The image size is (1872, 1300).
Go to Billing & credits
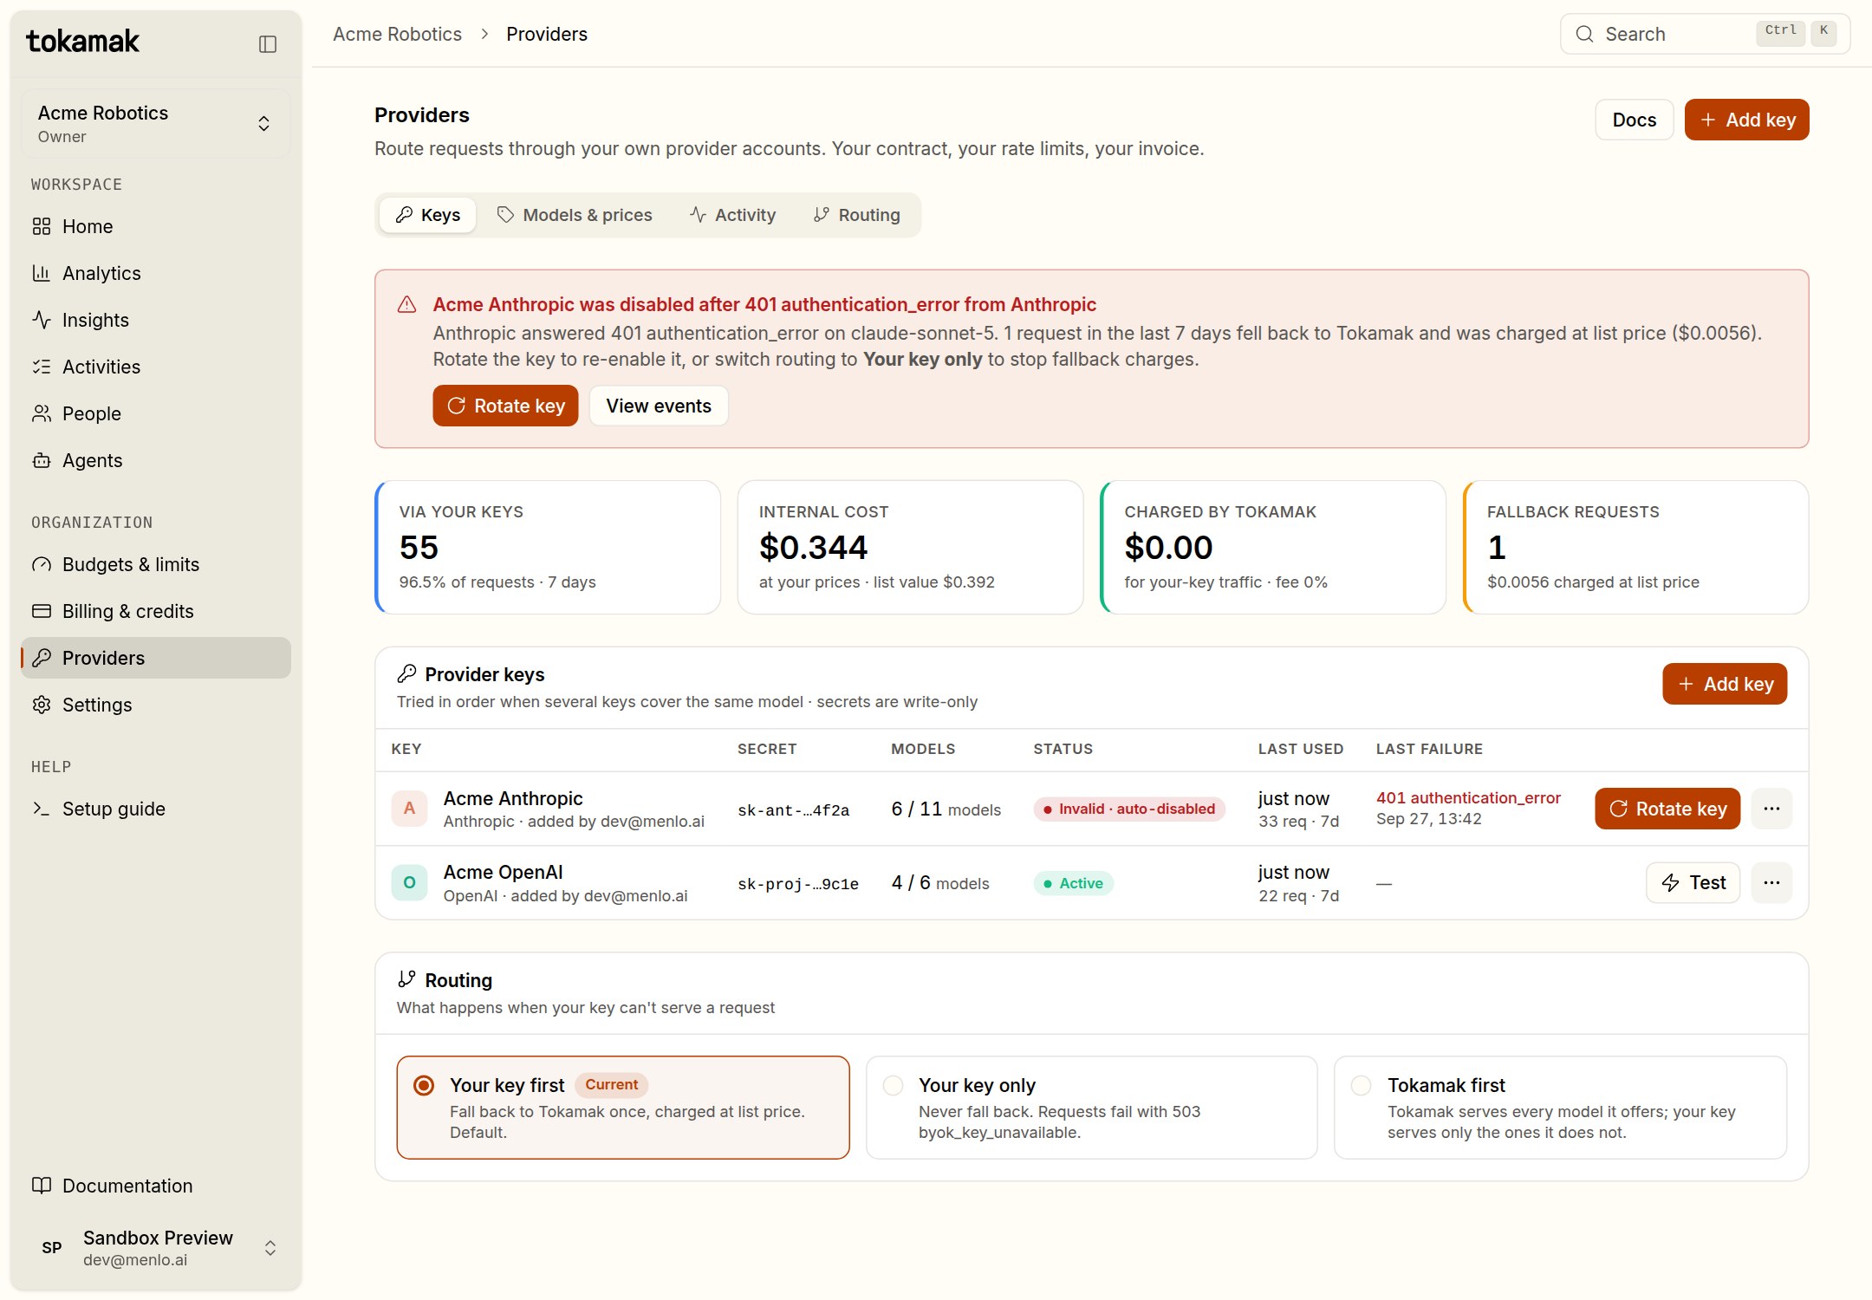(x=156, y=611)
